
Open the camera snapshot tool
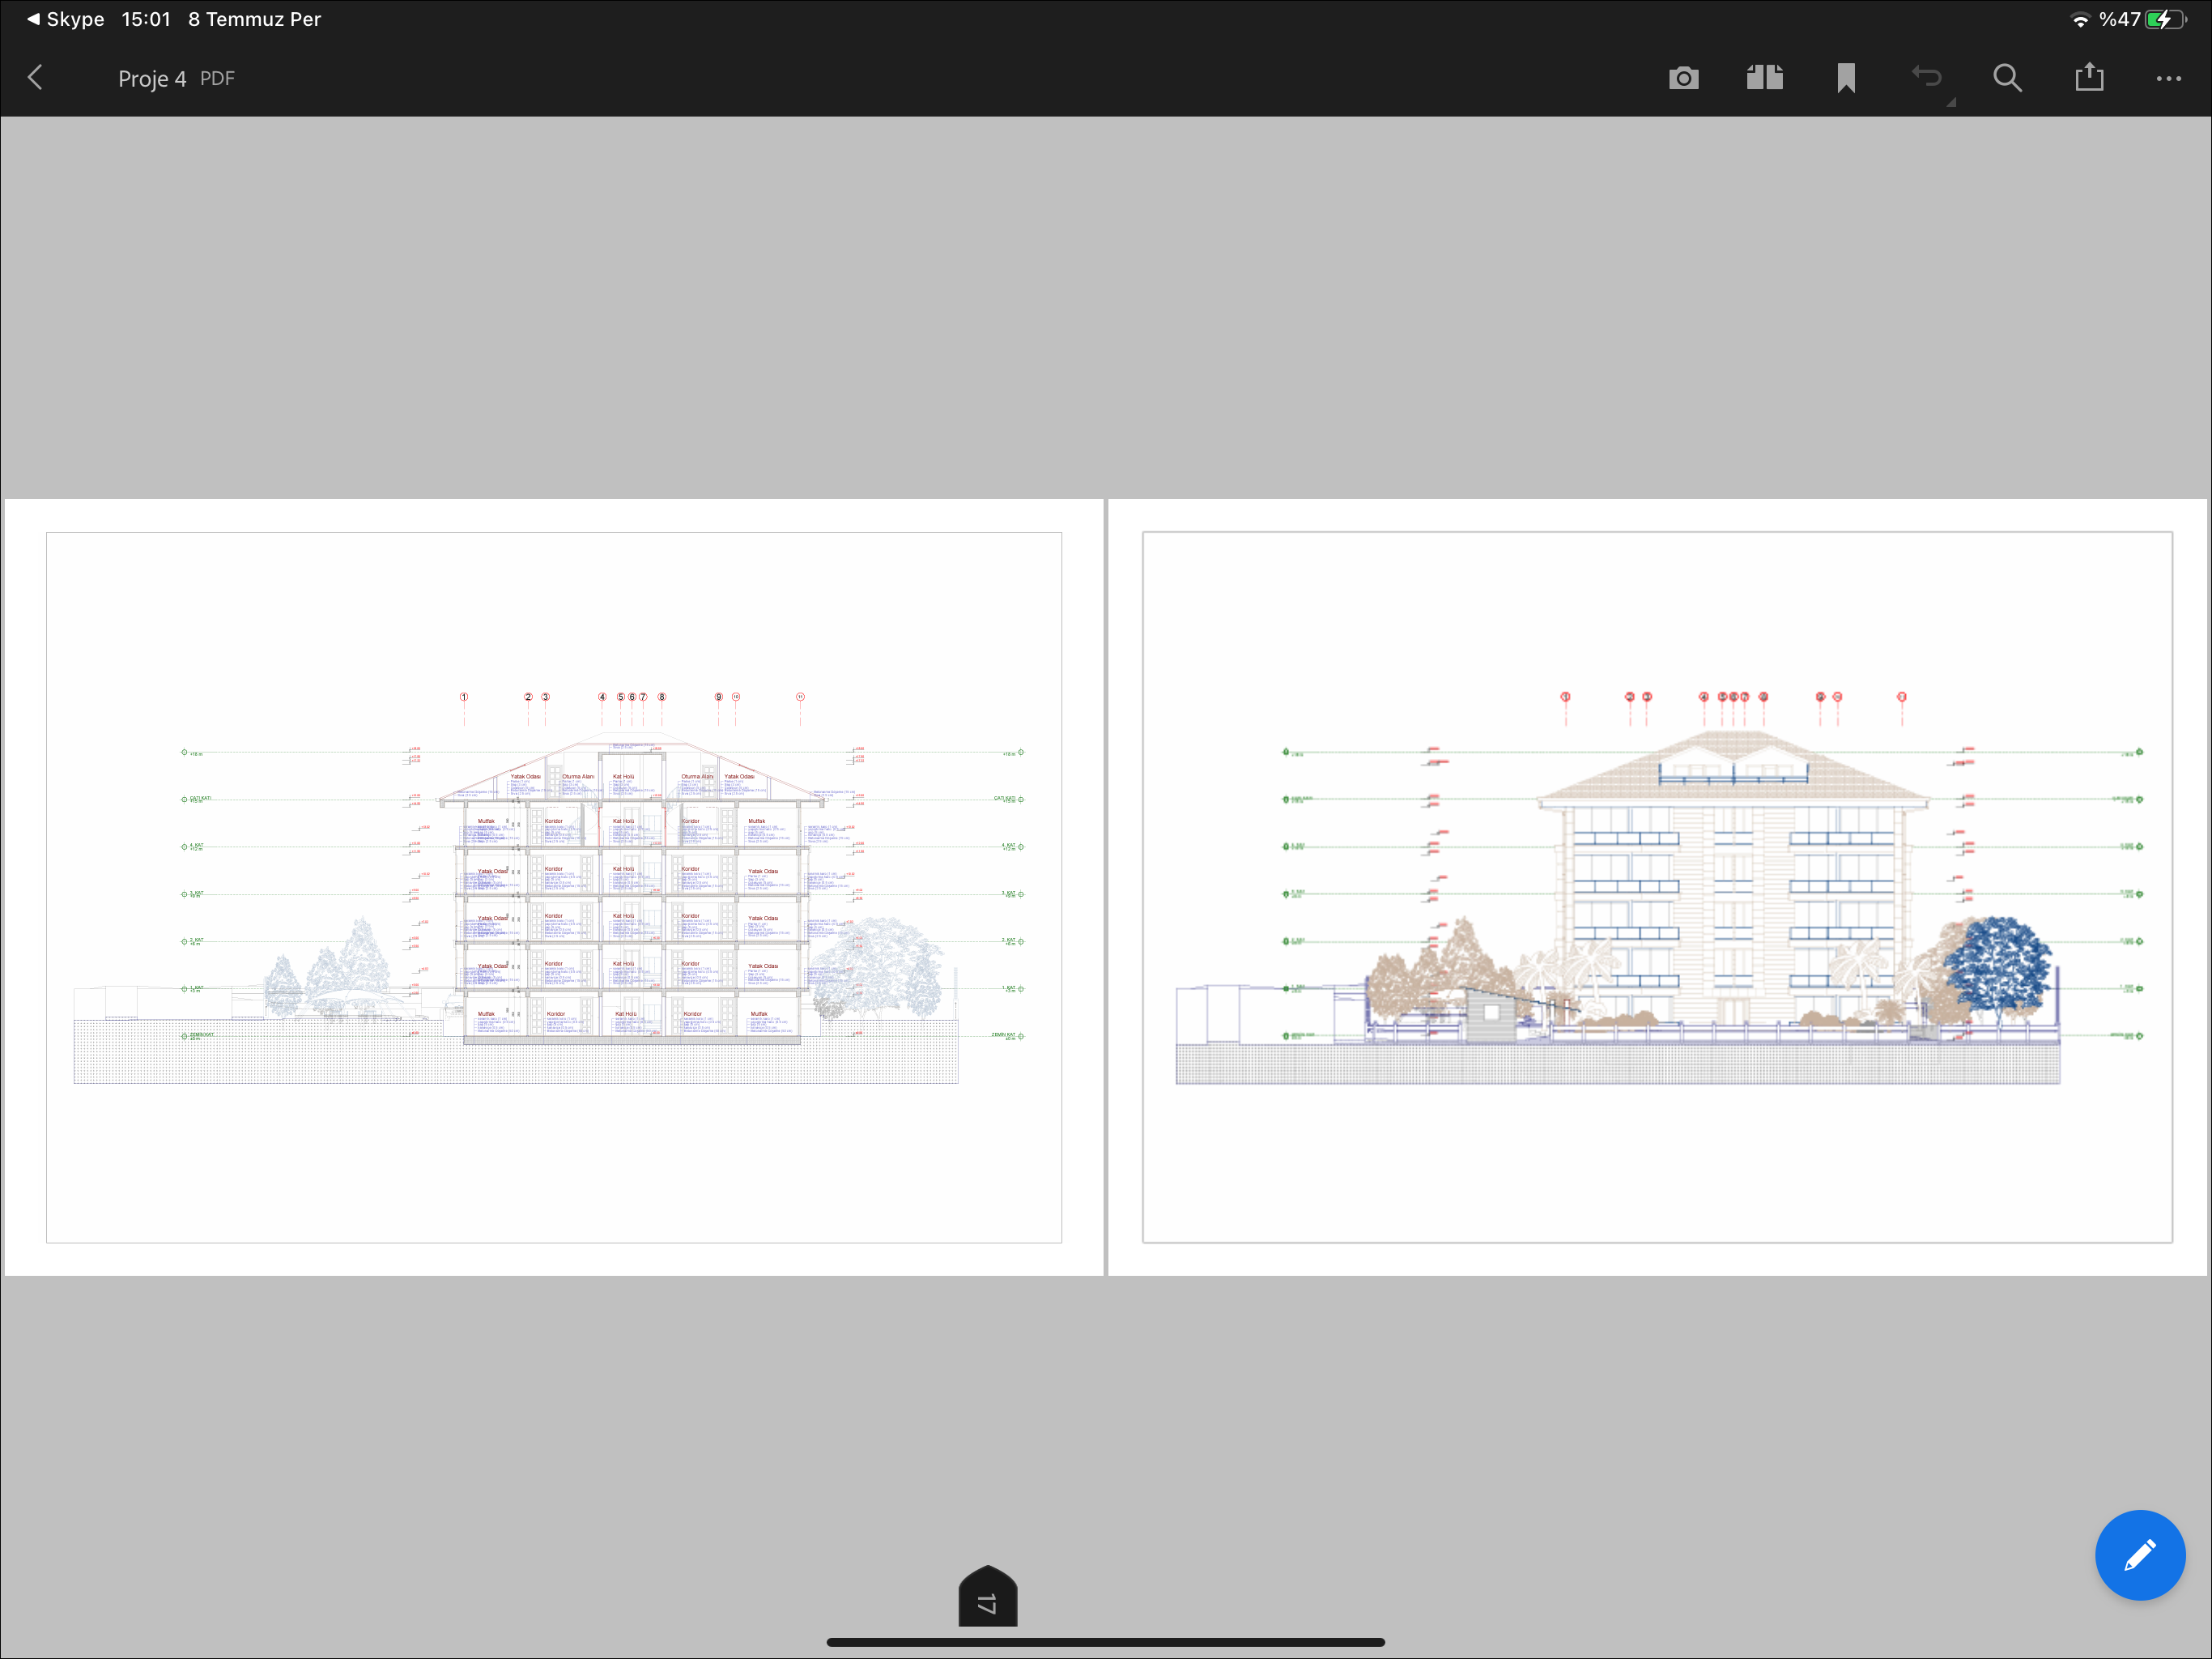click(1684, 78)
